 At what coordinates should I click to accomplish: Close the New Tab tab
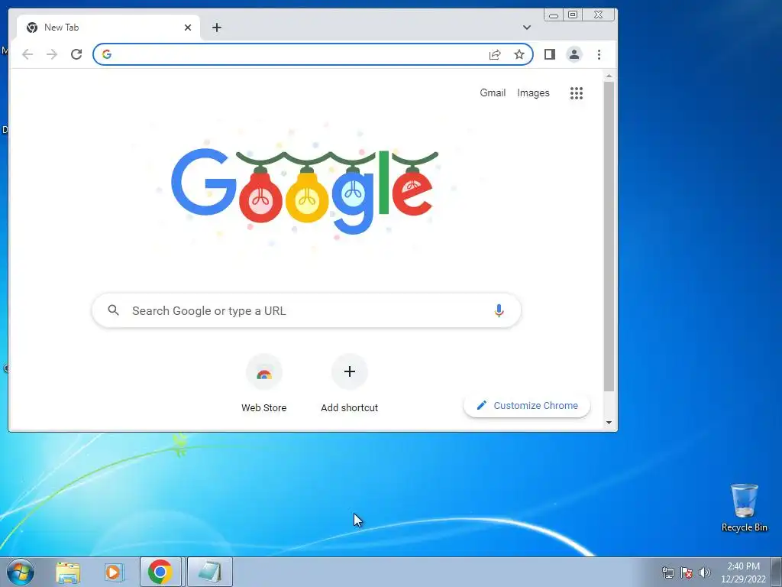tap(188, 28)
